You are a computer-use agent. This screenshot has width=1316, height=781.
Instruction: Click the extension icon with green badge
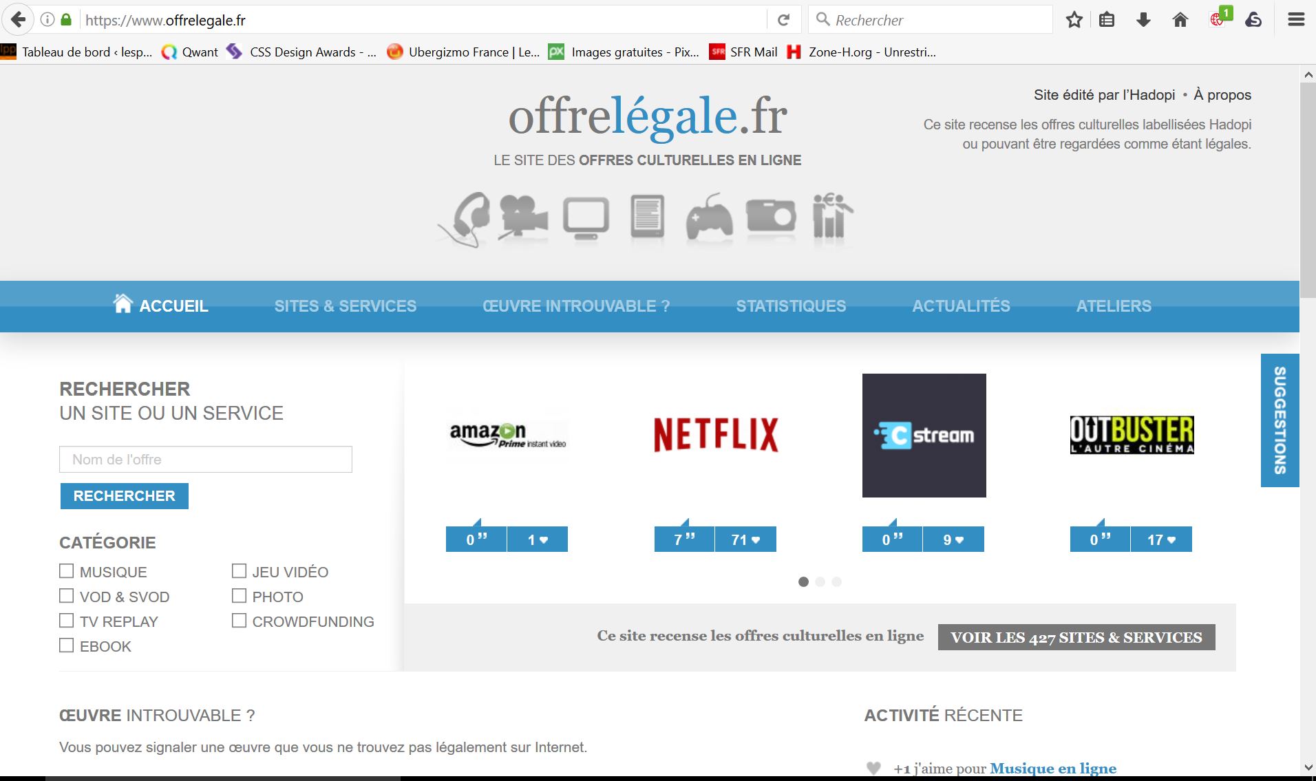pyautogui.click(x=1220, y=18)
